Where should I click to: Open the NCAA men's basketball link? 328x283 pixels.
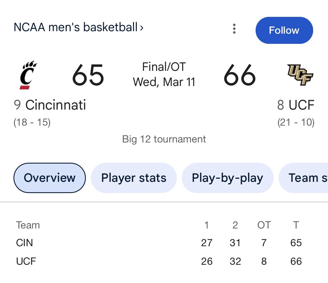coord(75,28)
